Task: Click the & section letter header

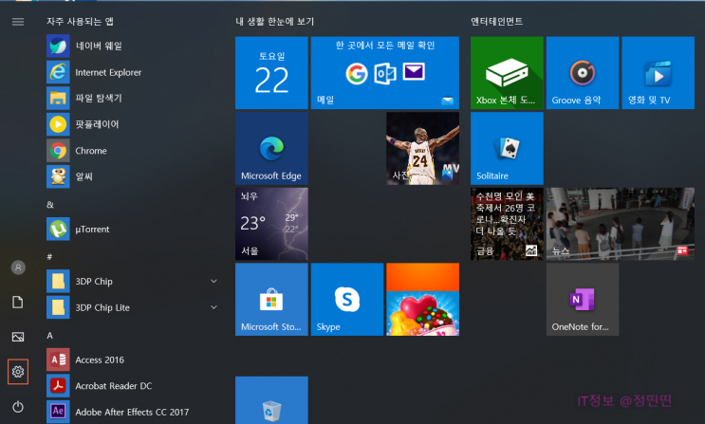Action: click(50, 205)
